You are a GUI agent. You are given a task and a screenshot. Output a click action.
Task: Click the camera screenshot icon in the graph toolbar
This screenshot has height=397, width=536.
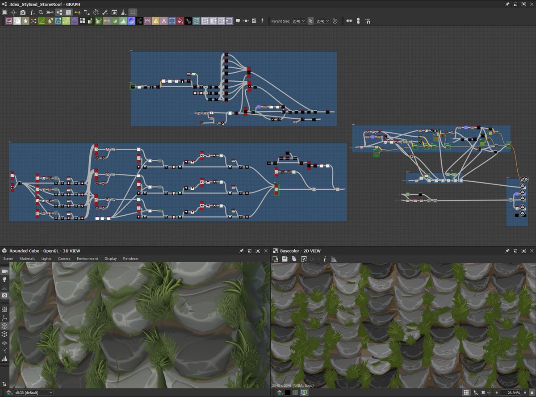pyautogui.click(x=23, y=12)
